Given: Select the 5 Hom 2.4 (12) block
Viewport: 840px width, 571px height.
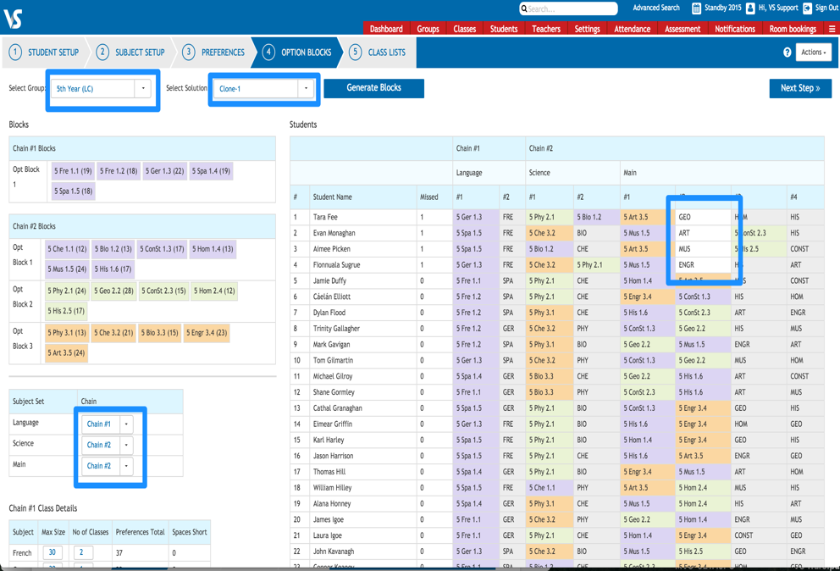Looking at the screenshot, I should tap(214, 291).
